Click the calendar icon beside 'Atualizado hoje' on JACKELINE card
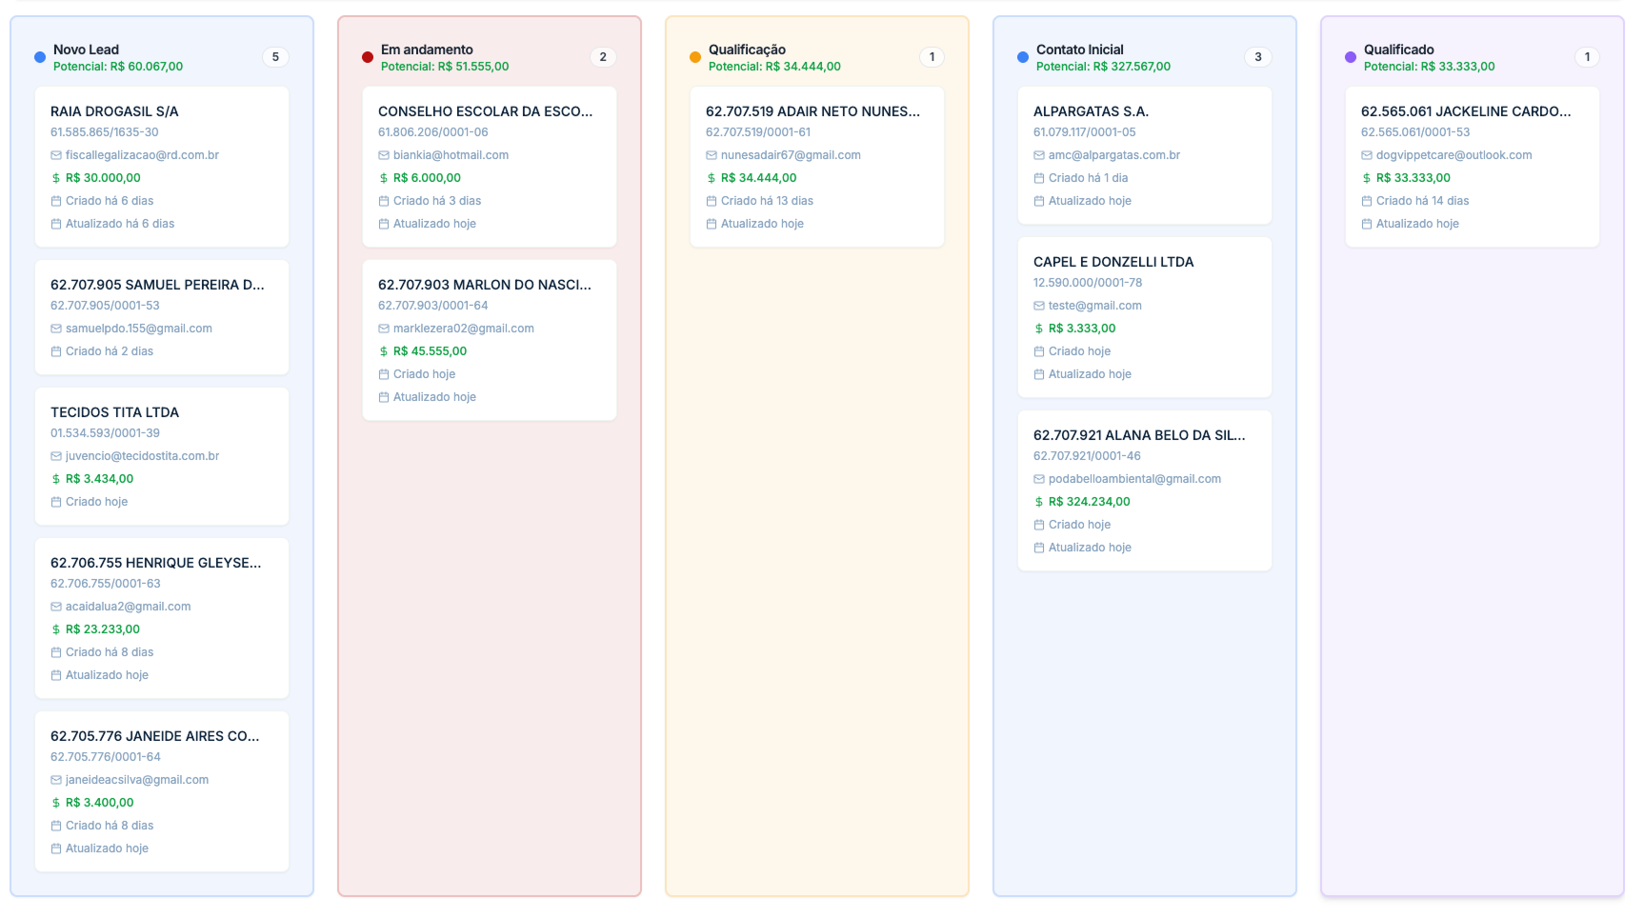 tap(1367, 224)
